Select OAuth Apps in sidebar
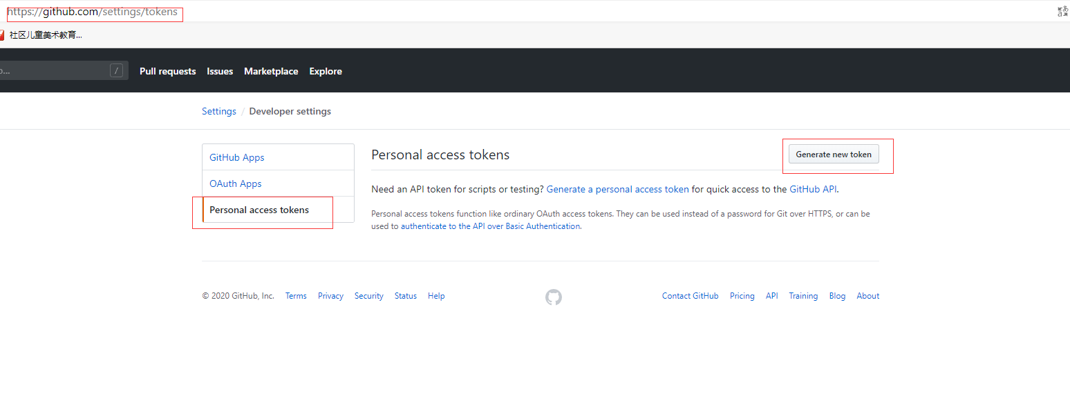Viewport: 1070px width, 398px height. pos(278,183)
